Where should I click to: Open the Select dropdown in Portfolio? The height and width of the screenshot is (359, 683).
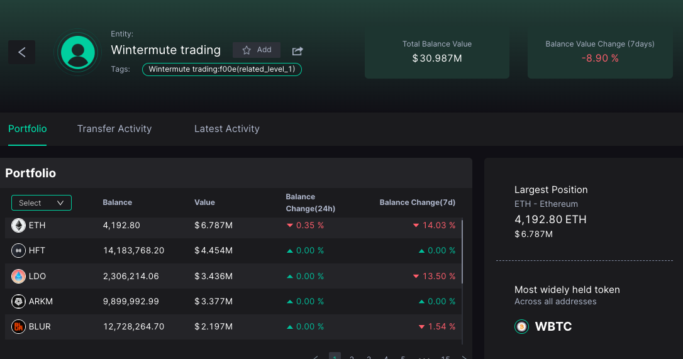(42, 203)
